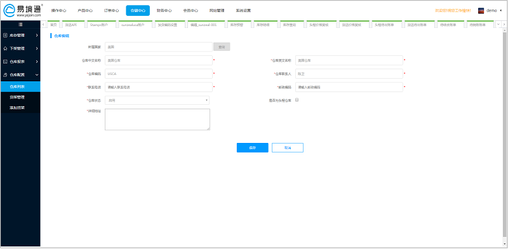Click the 仓库报表 report icon in sidebar
508x249 pixels.
point(5,61)
